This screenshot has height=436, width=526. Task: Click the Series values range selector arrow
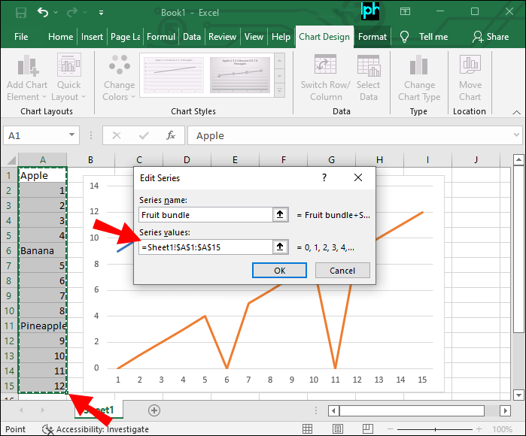tap(281, 247)
